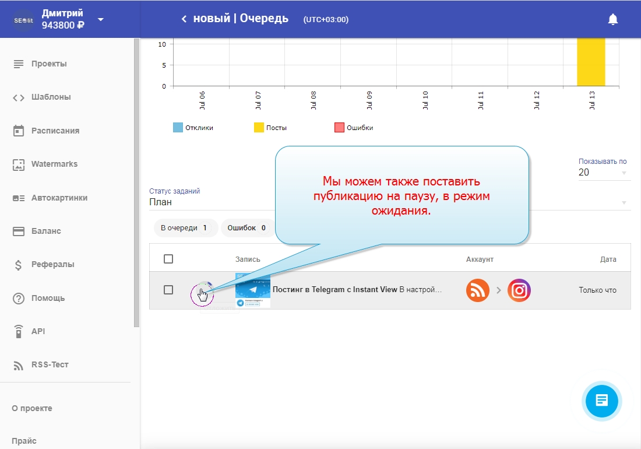641x449 pixels.
Task: Click the API sidebar icon
Action: (19, 331)
